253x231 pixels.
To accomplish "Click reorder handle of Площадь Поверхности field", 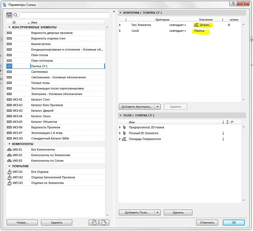I will click(x=120, y=139).
